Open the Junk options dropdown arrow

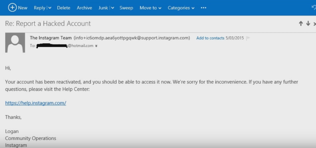[x=113, y=8]
